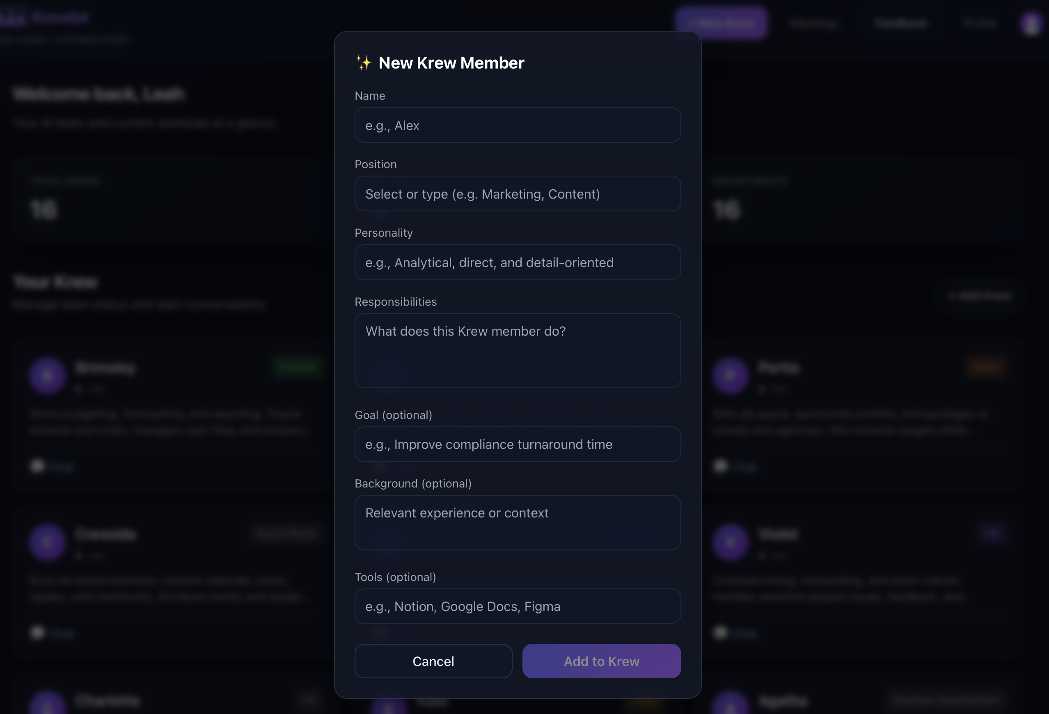Click the Cancel button
The image size is (1049, 714).
[433, 661]
